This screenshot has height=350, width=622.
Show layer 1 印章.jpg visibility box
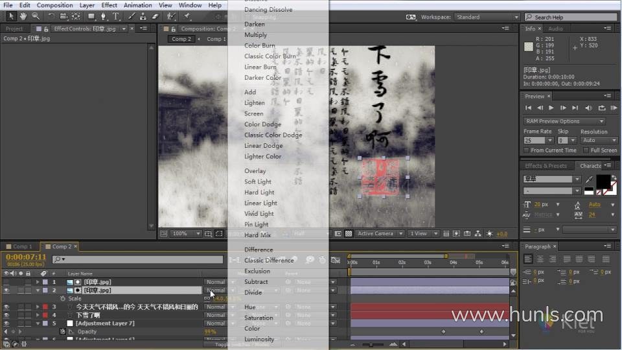(x=6, y=282)
